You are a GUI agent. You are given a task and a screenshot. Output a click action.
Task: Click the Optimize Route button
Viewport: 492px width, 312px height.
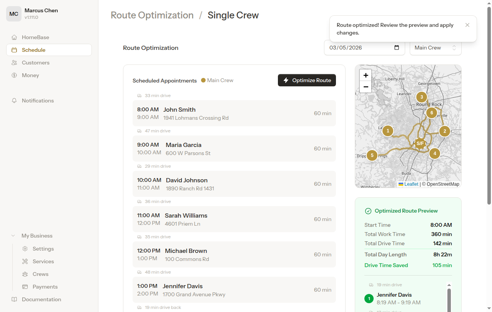(x=307, y=80)
